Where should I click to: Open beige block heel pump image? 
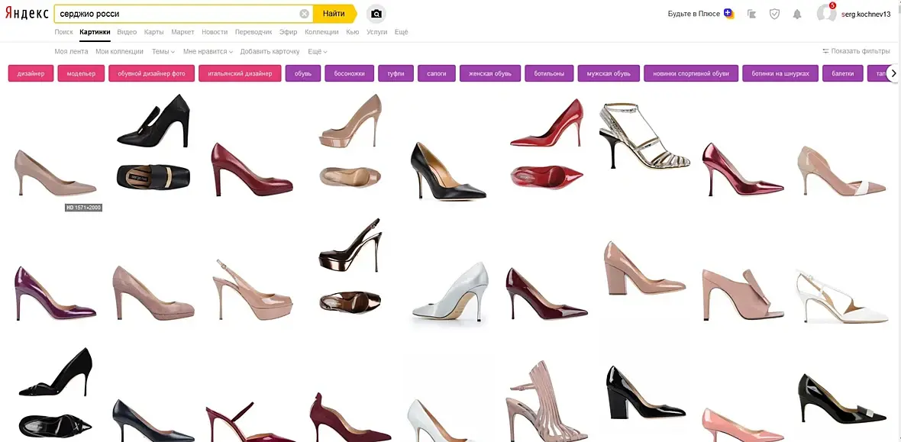tap(644, 269)
